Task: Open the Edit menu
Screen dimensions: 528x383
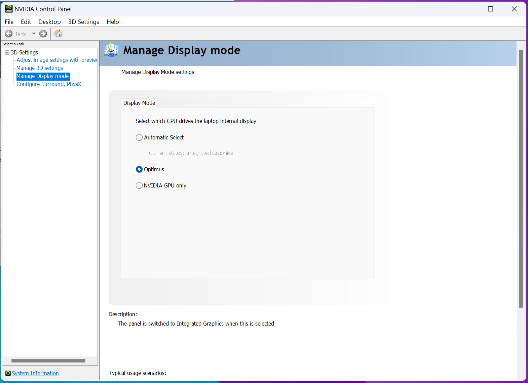Action: (26, 22)
